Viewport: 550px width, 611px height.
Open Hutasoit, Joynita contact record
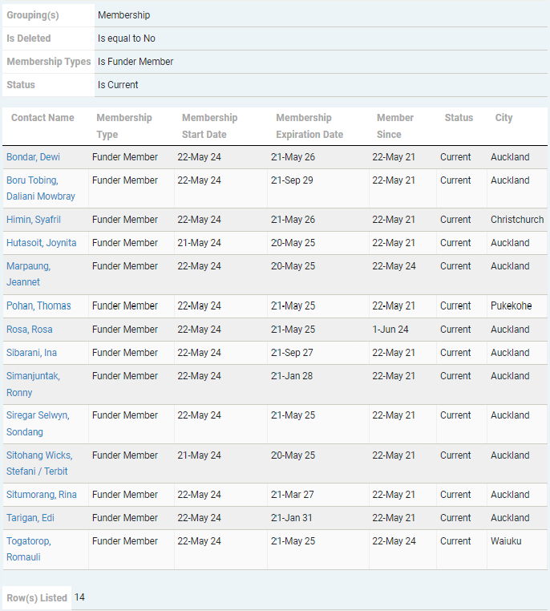click(x=41, y=243)
